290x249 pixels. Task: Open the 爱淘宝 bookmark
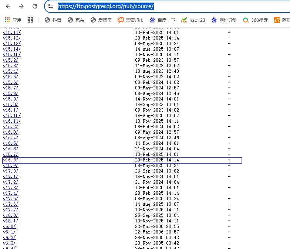pos(101,20)
